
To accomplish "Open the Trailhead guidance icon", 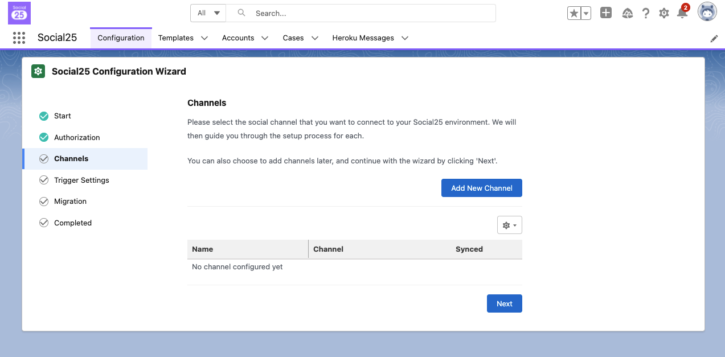I will 628,13.
